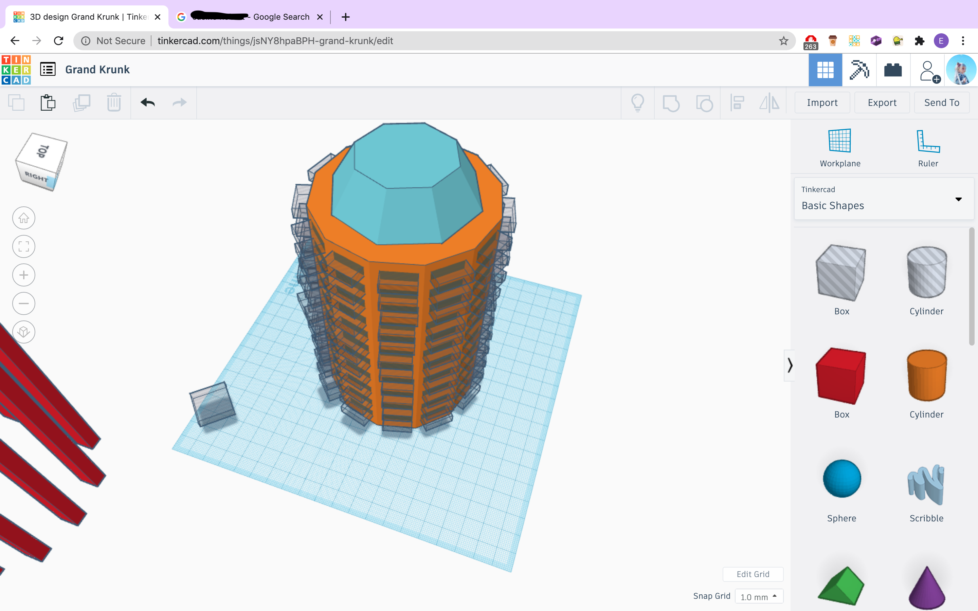
Task: Open the browser Extensions puzzle icon
Action: pos(919,41)
